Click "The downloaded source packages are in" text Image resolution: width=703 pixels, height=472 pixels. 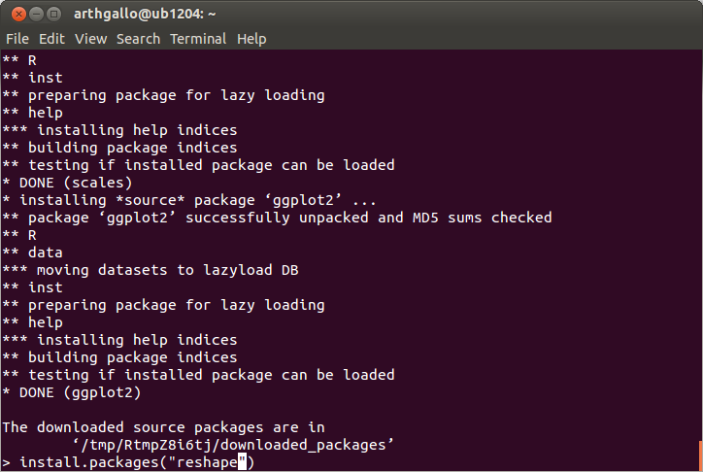click(x=163, y=427)
